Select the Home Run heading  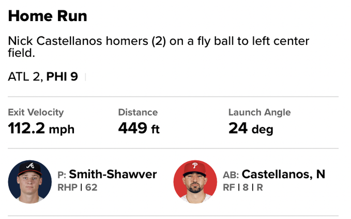pos(48,16)
